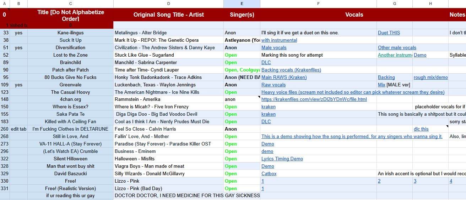Open link '2' in the Free! row
Viewport: 466px width, 200px height.
click(x=379, y=181)
